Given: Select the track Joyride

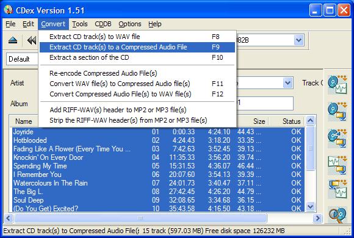Looking at the screenshot, I should tap(23, 132).
